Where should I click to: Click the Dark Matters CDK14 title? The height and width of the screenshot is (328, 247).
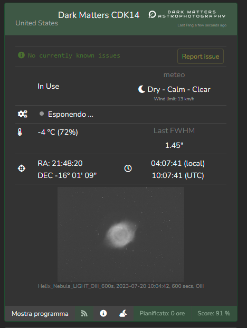click(99, 15)
